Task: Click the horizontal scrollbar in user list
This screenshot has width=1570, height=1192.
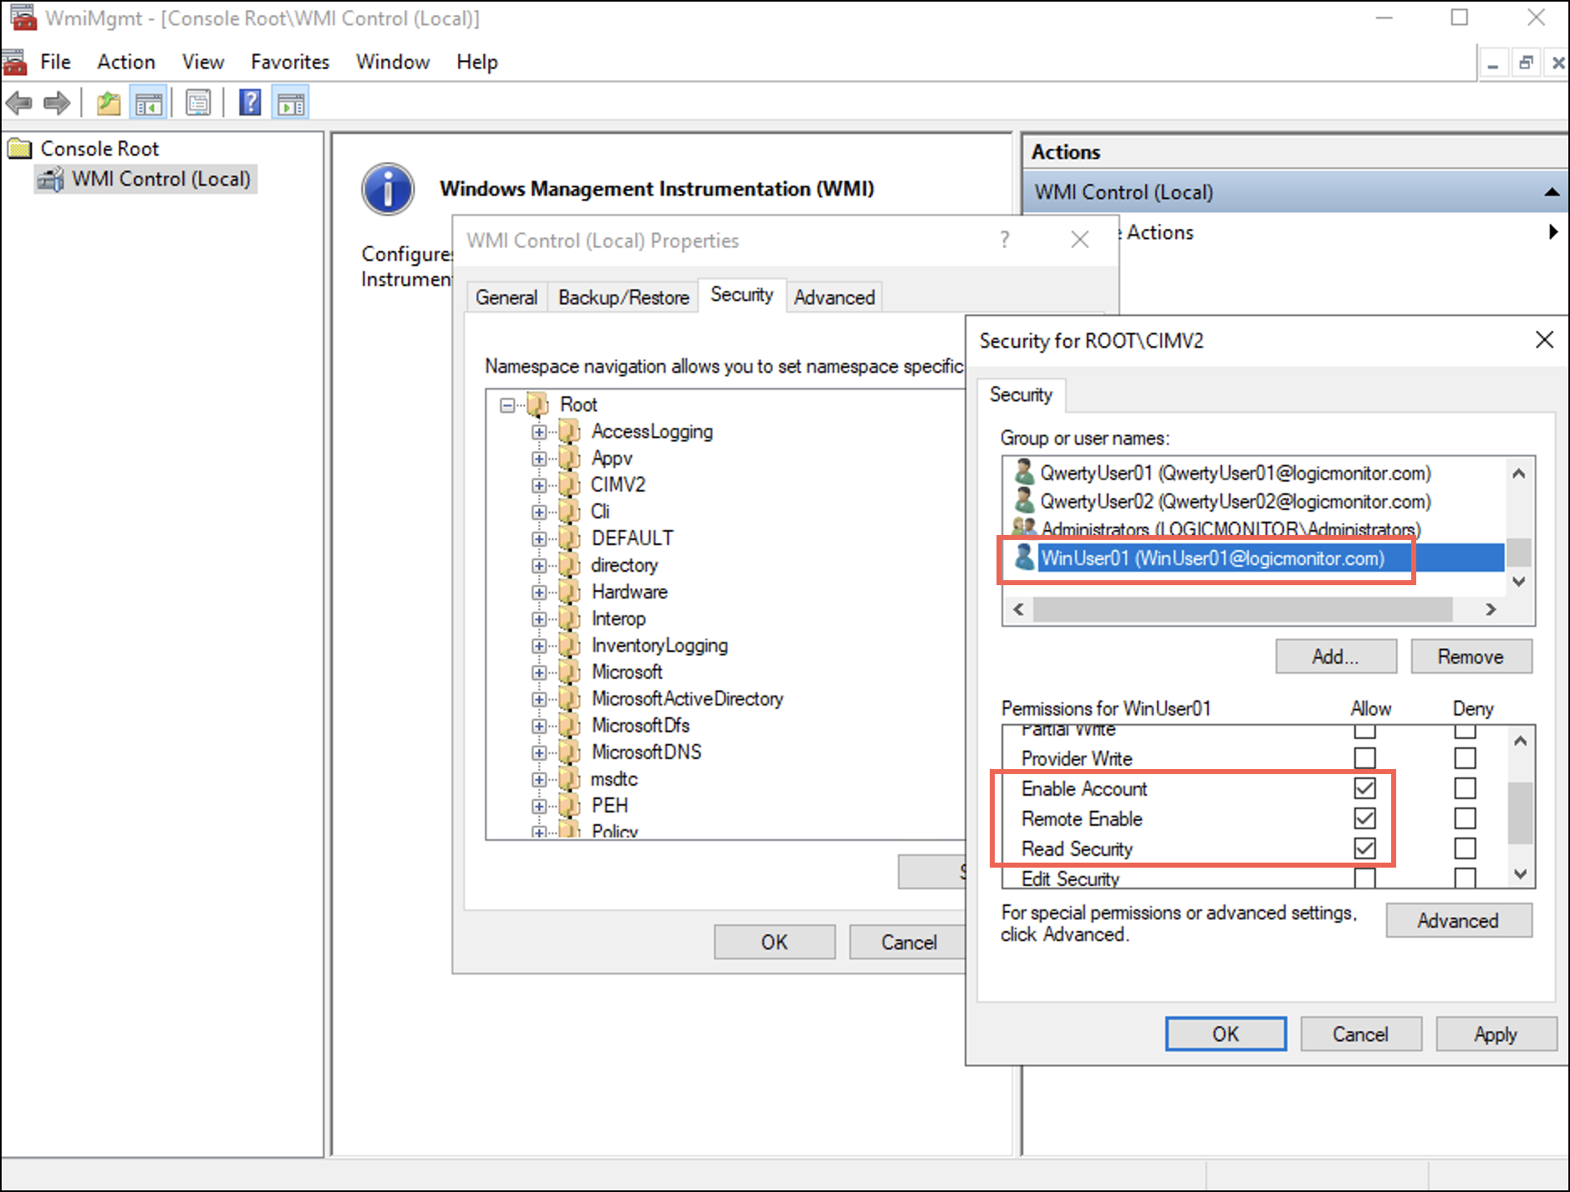Action: click(x=1241, y=609)
